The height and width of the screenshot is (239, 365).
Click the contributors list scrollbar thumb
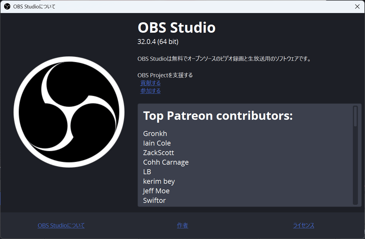click(x=355, y=117)
